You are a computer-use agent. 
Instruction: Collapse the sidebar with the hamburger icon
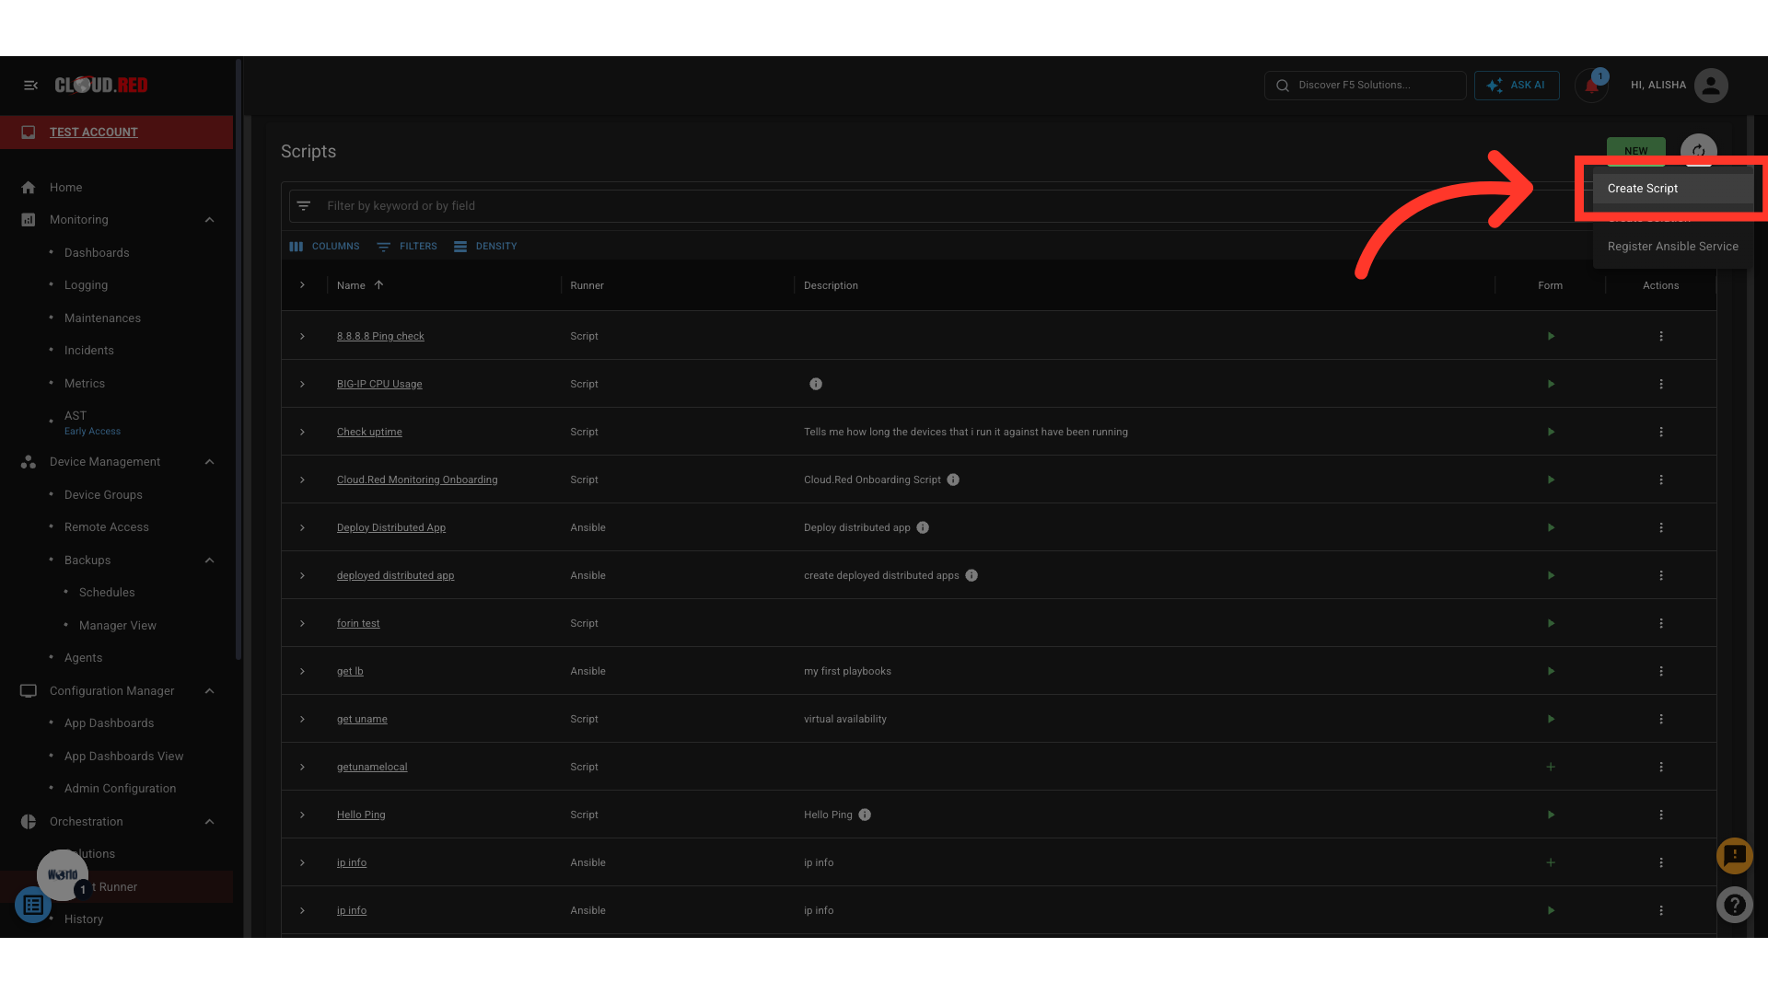point(30,85)
